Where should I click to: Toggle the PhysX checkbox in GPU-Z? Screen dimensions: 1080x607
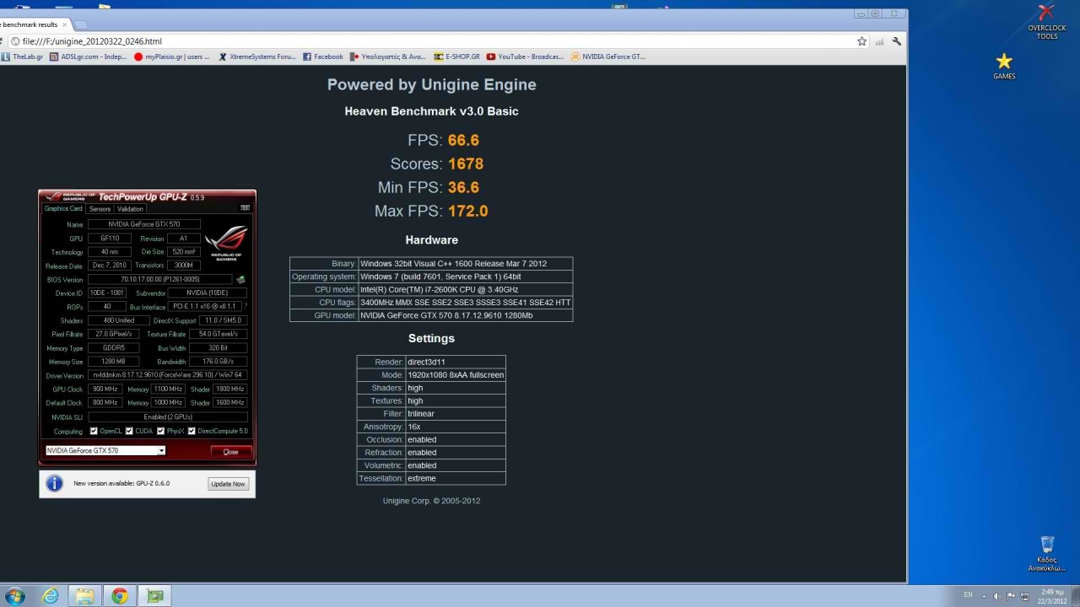(160, 431)
